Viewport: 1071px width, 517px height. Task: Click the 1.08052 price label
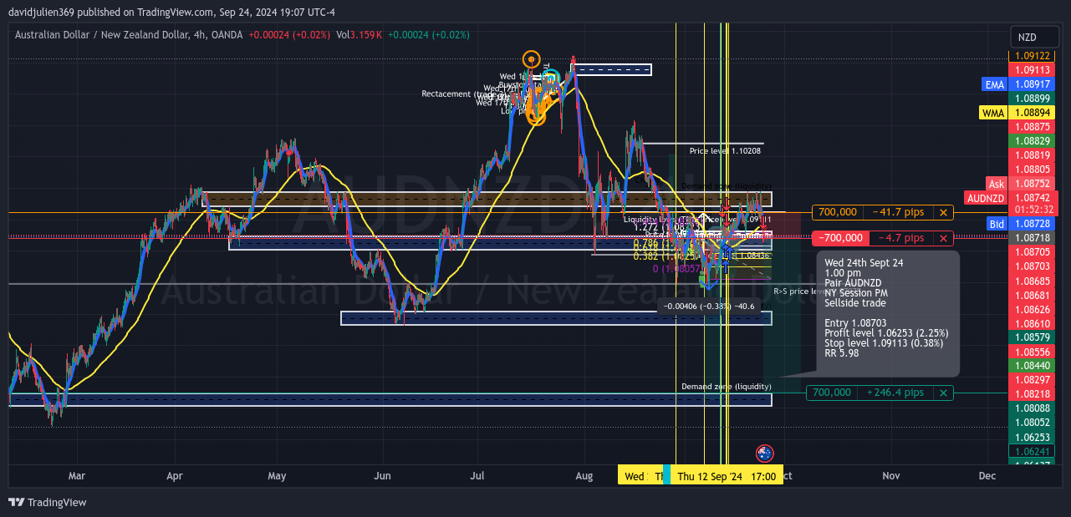(x=1033, y=423)
